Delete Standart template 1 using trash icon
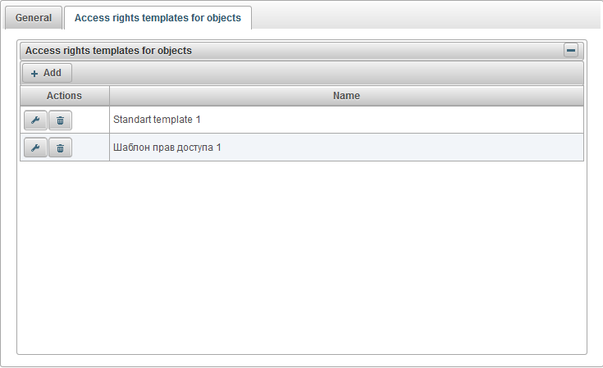Viewport: 603px width, 368px height. point(60,120)
